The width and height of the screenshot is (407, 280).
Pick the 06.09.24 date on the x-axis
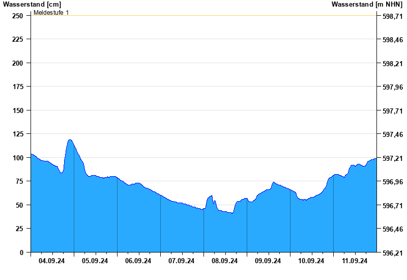pyautogui.click(x=138, y=261)
